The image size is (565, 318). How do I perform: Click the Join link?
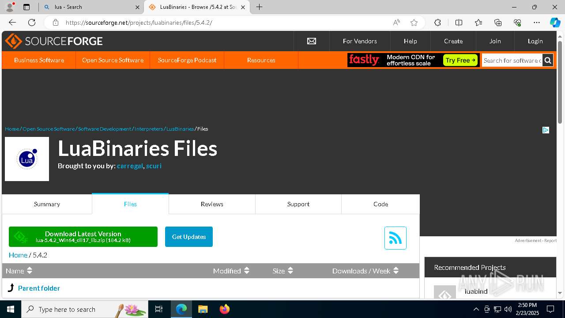click(495, 41)
